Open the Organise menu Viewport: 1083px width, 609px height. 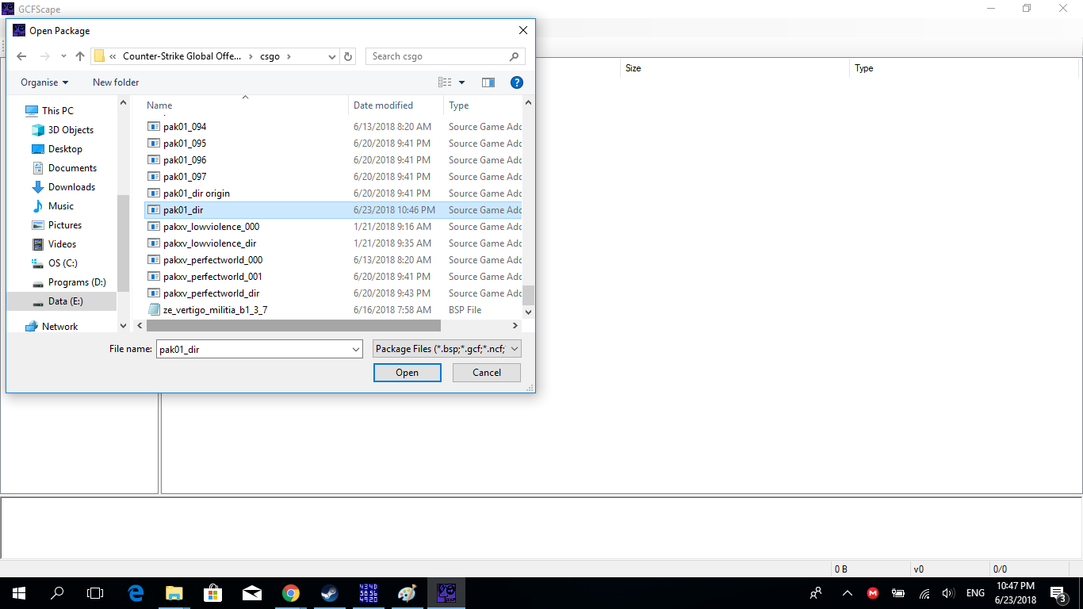pyautogui.click(x=44, y=82)
